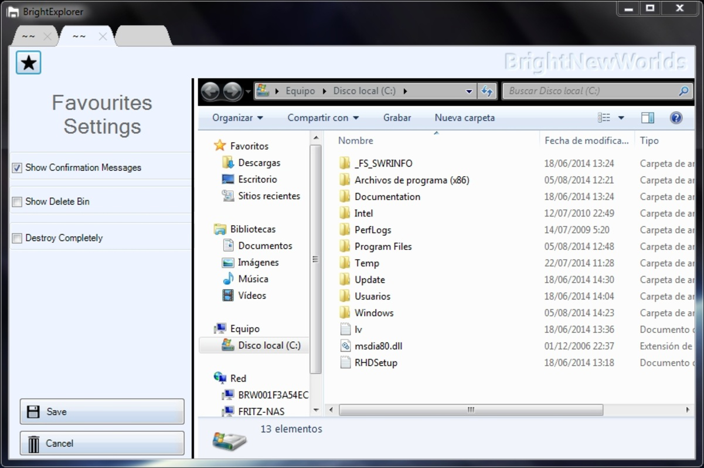
Task: Click the RHDSetup document icon
Action: pos(345,362)
